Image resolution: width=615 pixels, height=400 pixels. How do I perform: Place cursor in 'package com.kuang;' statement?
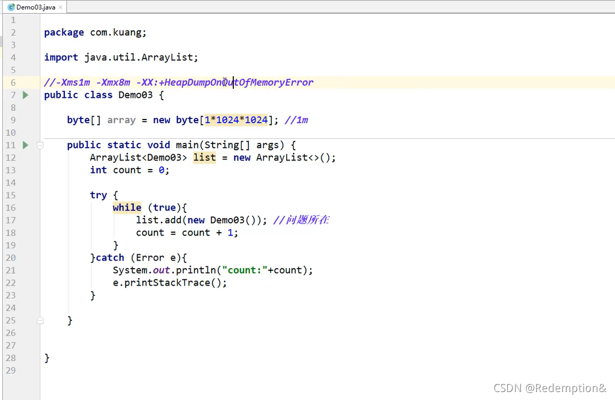95,32
